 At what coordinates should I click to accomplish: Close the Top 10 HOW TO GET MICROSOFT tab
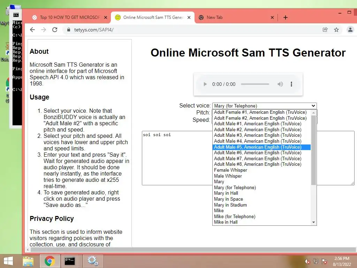coord(106,17)
